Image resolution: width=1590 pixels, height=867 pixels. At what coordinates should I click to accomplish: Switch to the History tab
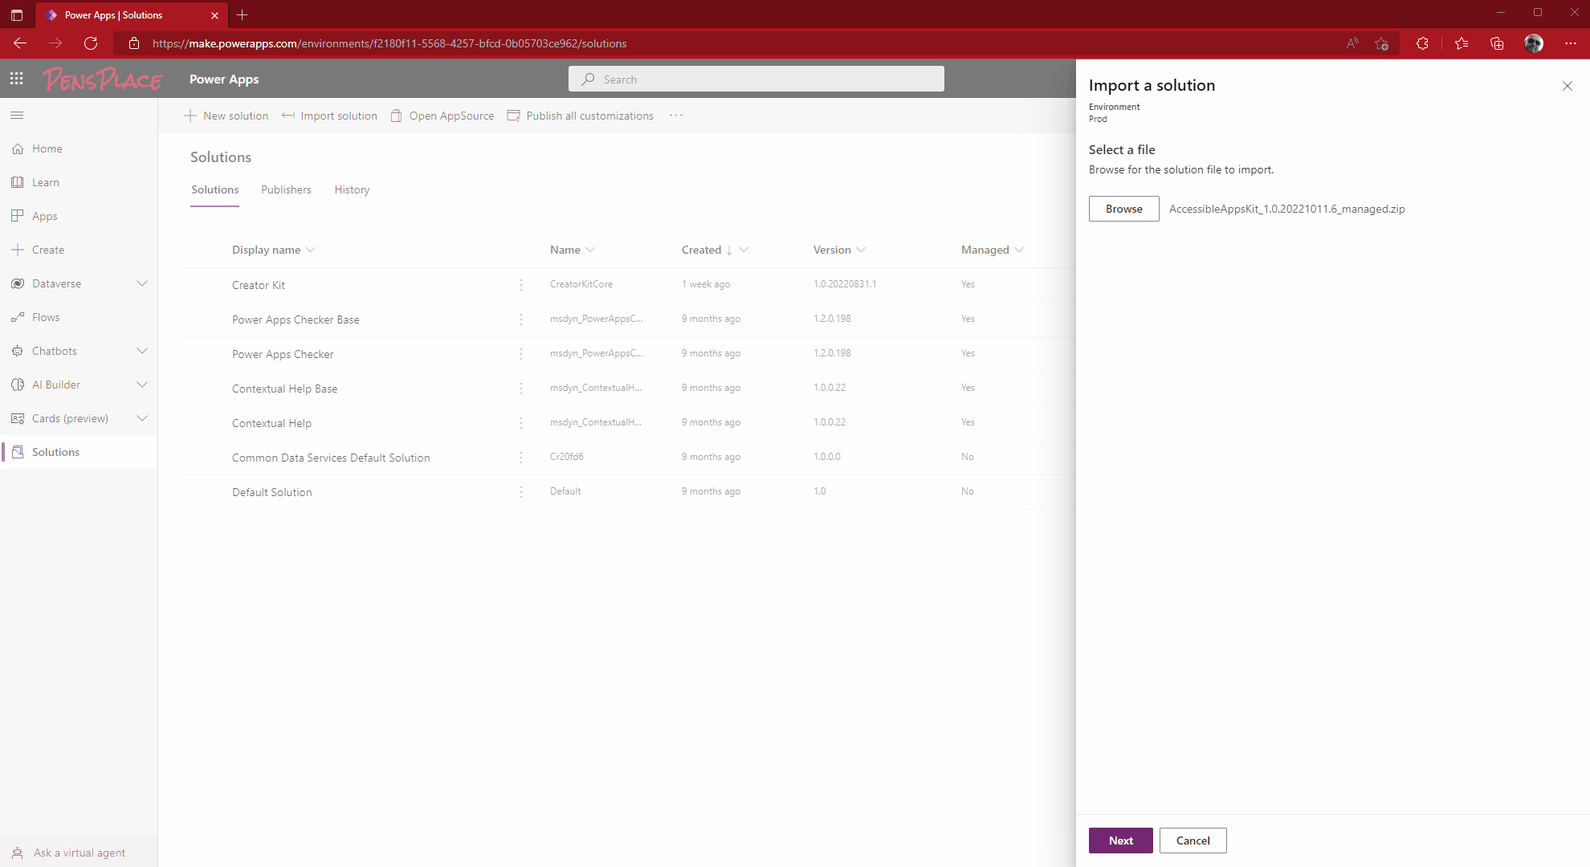coord(351,189)
